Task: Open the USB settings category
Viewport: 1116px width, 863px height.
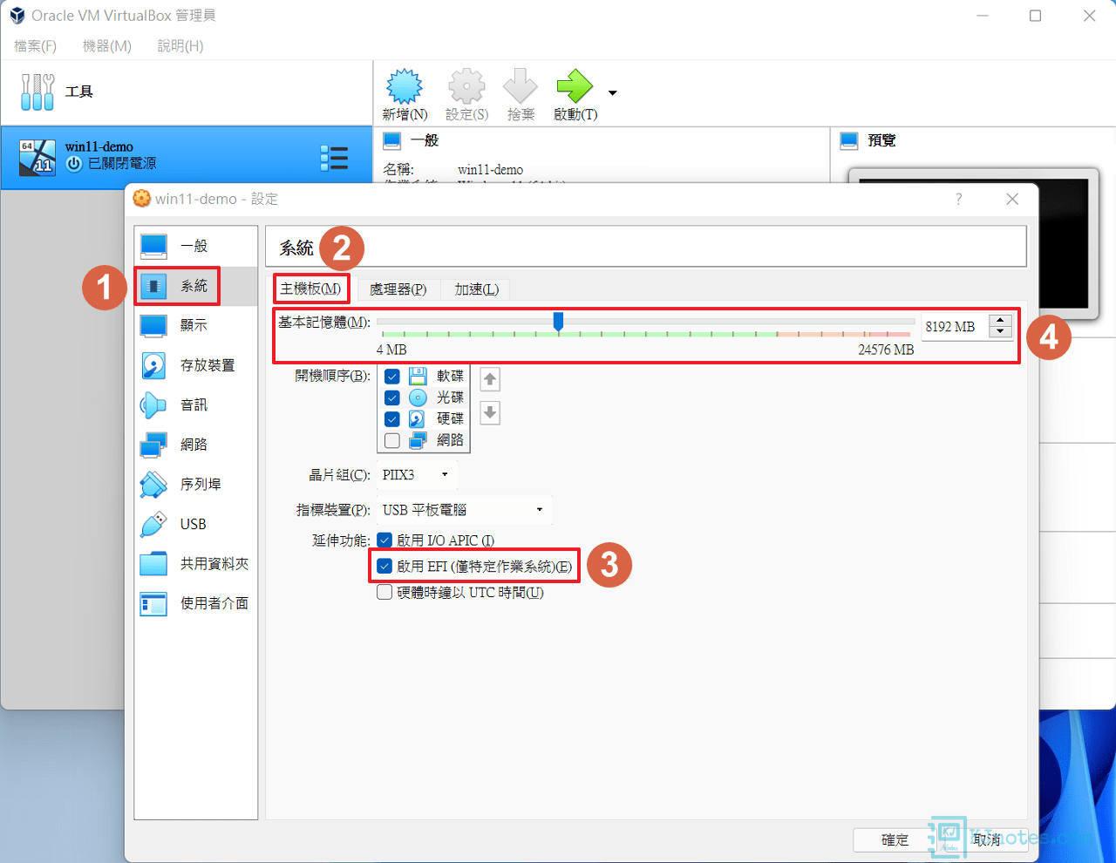Action: pyautogui.click(x=195, y=524)
